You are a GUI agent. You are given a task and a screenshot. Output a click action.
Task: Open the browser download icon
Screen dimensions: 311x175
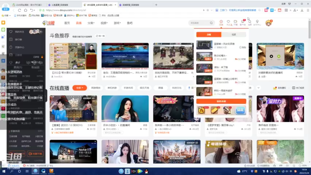tap(302, 10)
